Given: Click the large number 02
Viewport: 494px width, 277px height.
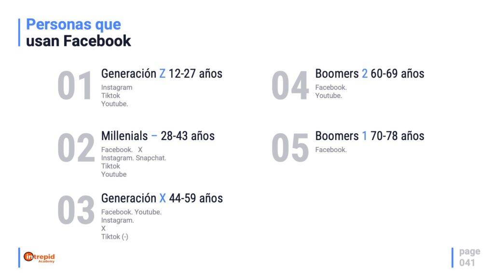Looking at the screenshot, I should click(76, 148).
